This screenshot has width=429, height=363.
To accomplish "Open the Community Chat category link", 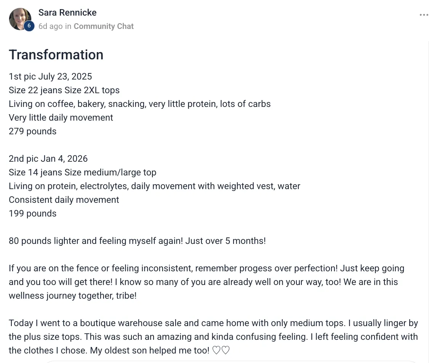I will [104, 26].
